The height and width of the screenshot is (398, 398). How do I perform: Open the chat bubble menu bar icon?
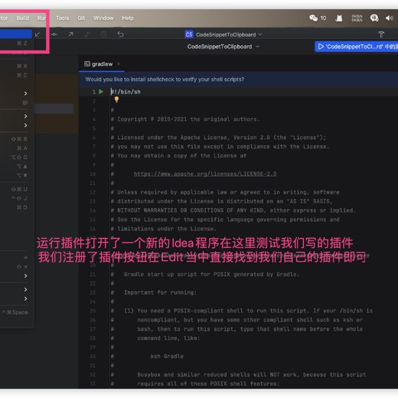point(374,18)
